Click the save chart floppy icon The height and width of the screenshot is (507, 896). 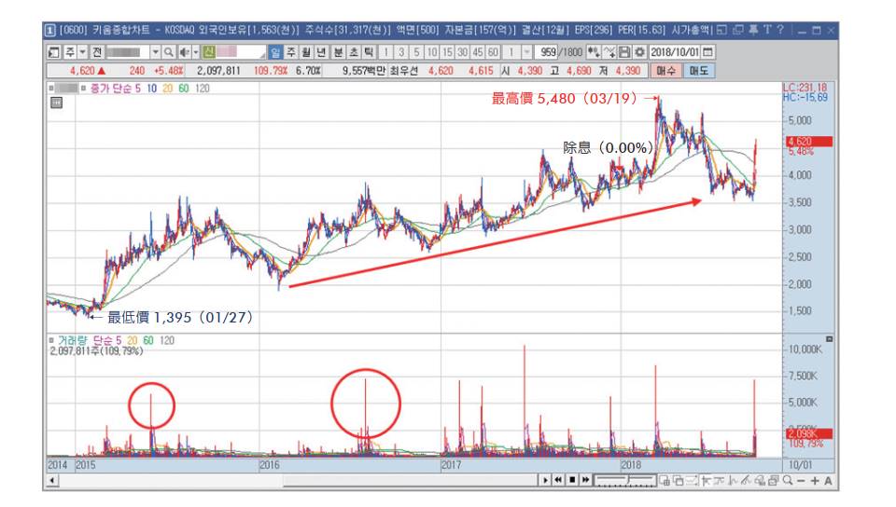tap(624, 52)
